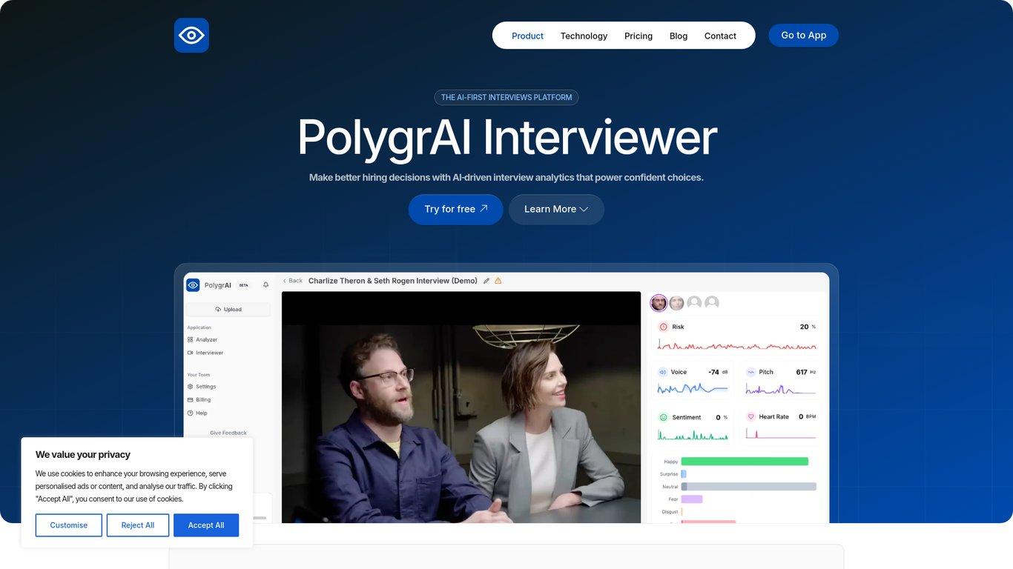This screenshot has width=1013, height=569.
Task: Click 'THE AI-FIRST INTERVIEWS PLATFORM' pill badge
Action: (506, 98)
